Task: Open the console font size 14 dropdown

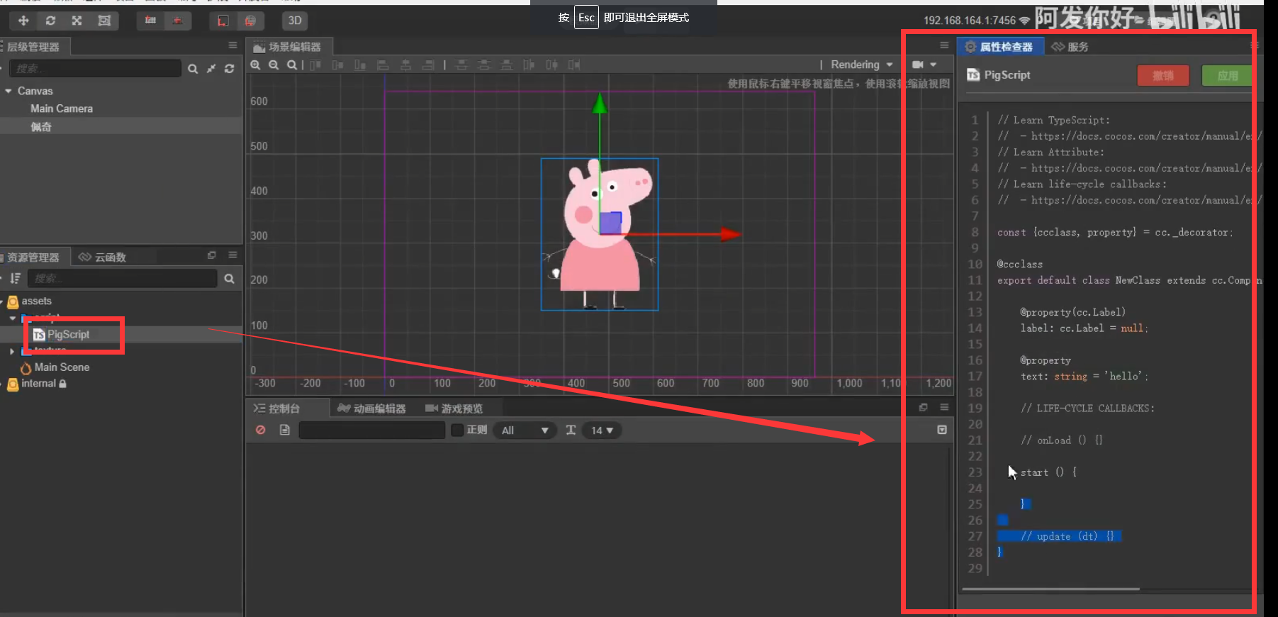Action: pos(602,430)
